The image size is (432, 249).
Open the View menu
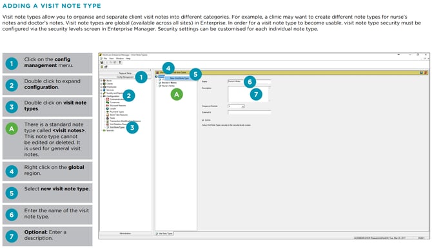[112, 59]
